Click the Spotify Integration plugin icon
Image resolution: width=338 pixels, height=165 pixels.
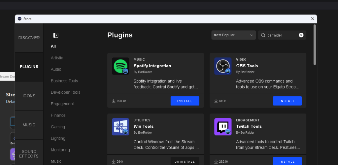pos(120,66)
